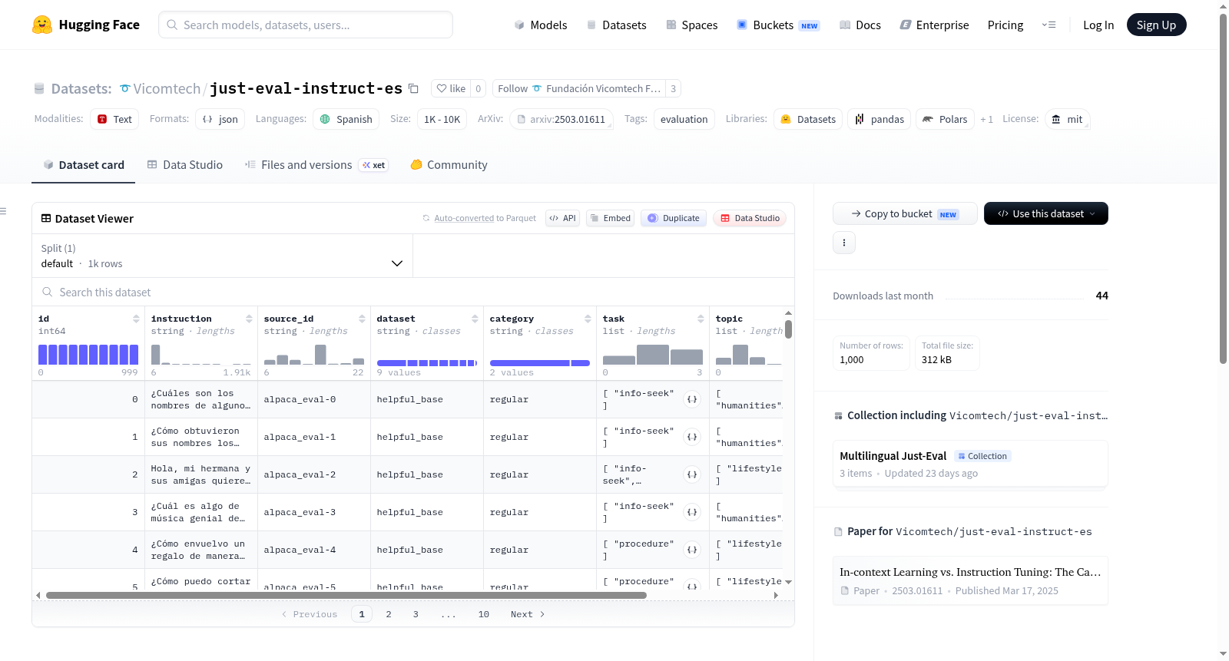Click the Copy to bucket button

click(905, 213)
